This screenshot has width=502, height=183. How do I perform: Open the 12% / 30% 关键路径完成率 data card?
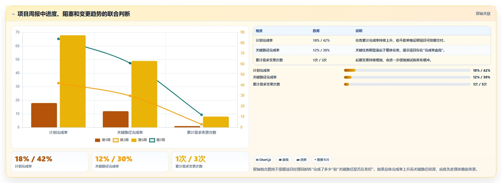click(130, 162)
